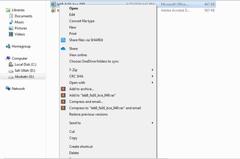The width and height of the screenshot is (240, 159).
Task: Click the "Microsoft Office ..." type cell
Action: [x=175, y=4]
